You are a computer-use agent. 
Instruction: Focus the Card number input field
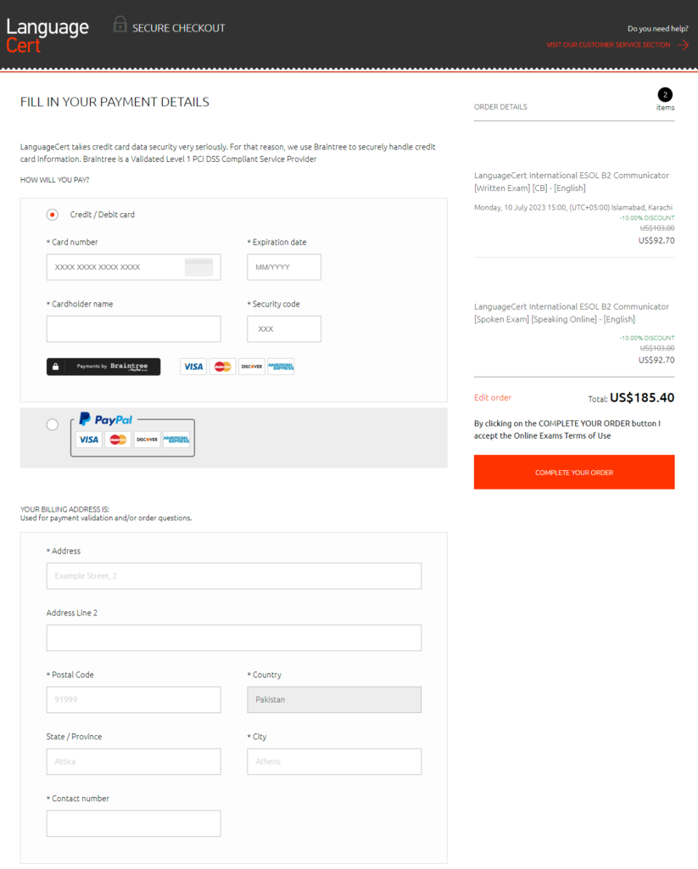pos(133,267)
